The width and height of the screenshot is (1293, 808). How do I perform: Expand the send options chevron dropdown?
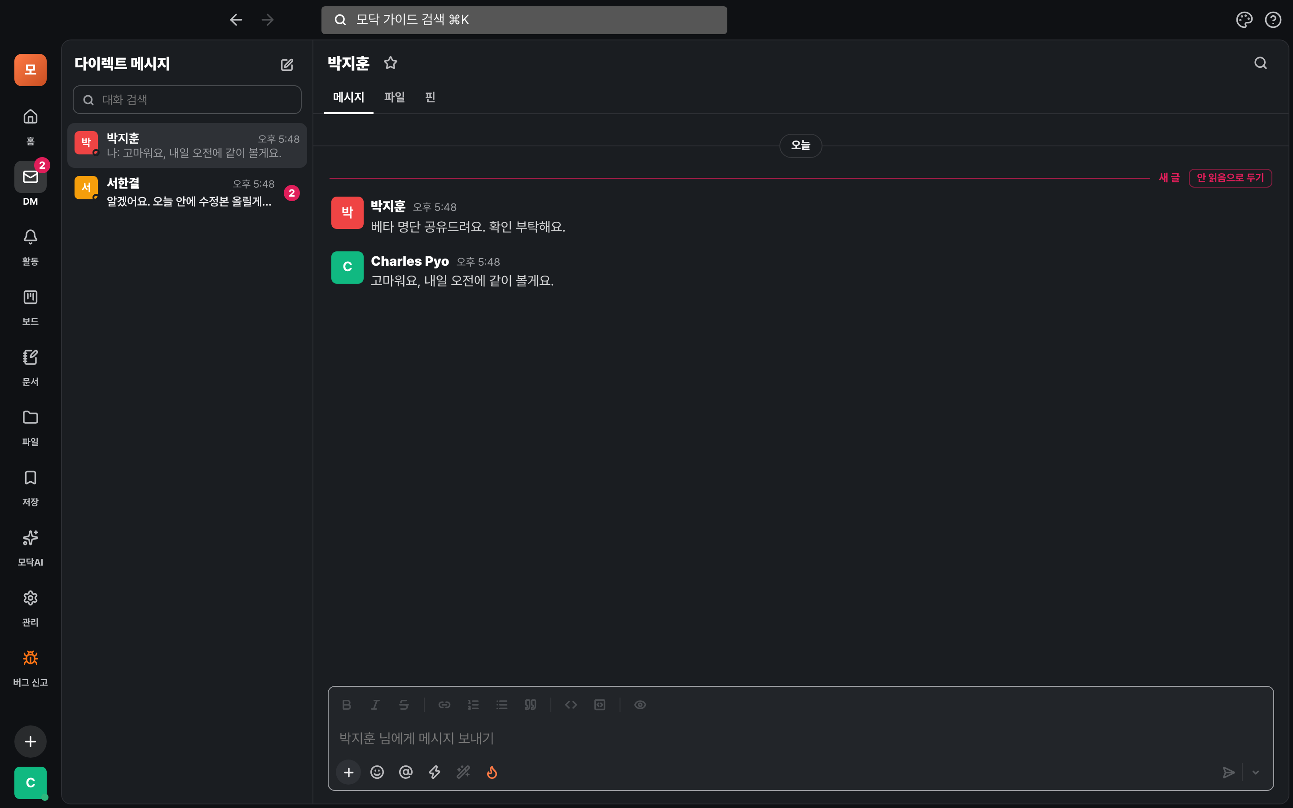pyautogui.click(x=1256, y=772)
